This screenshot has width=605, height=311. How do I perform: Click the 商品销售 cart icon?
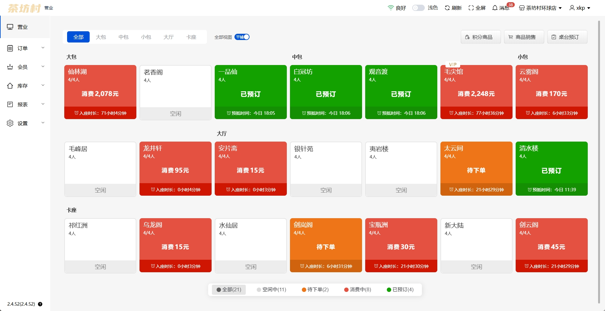point(511,37)
